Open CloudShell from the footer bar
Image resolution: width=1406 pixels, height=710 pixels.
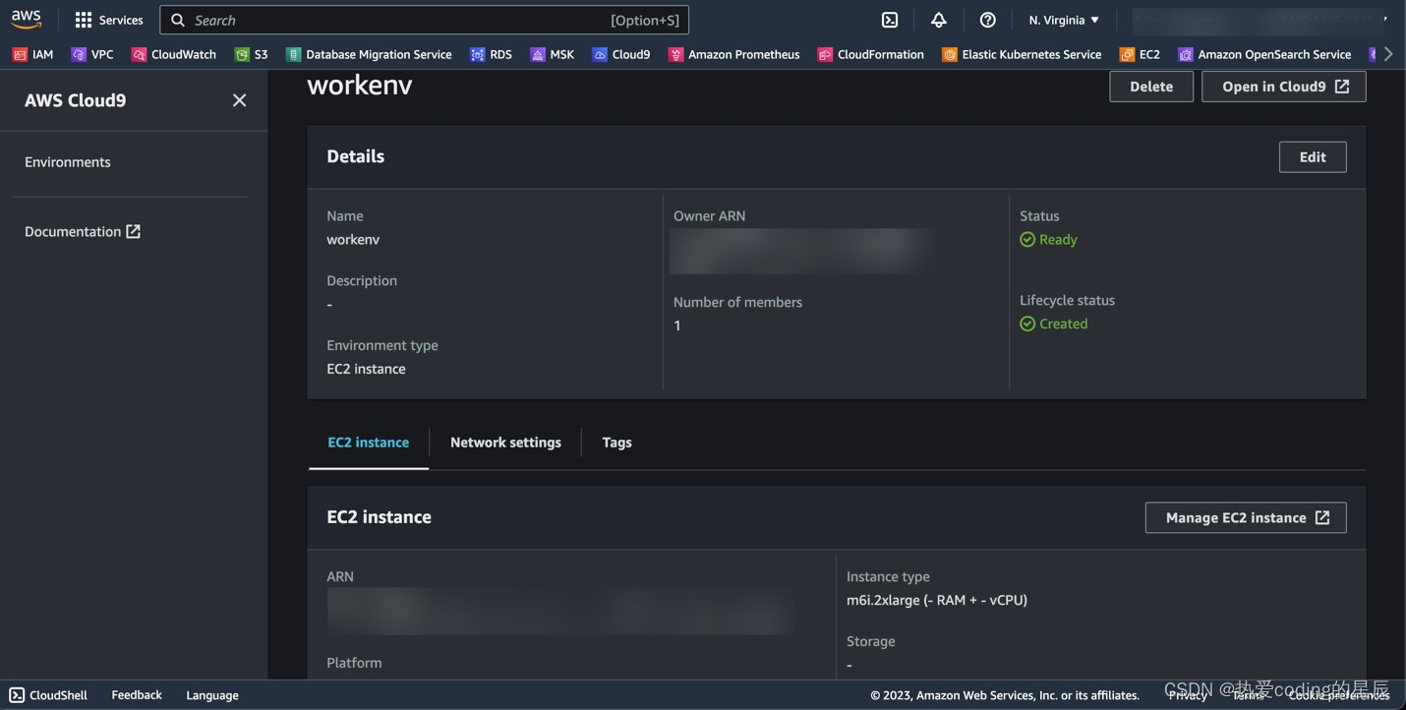click(48, 695)
